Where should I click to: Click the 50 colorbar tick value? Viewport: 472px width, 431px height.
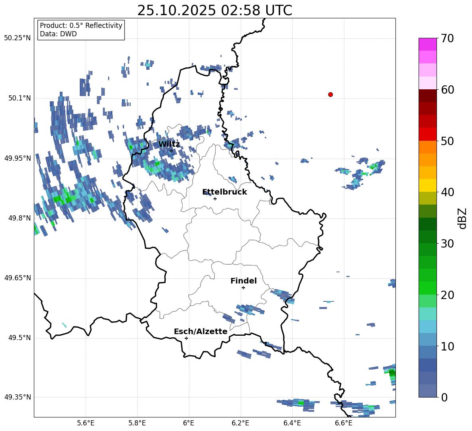coord(447,141)
